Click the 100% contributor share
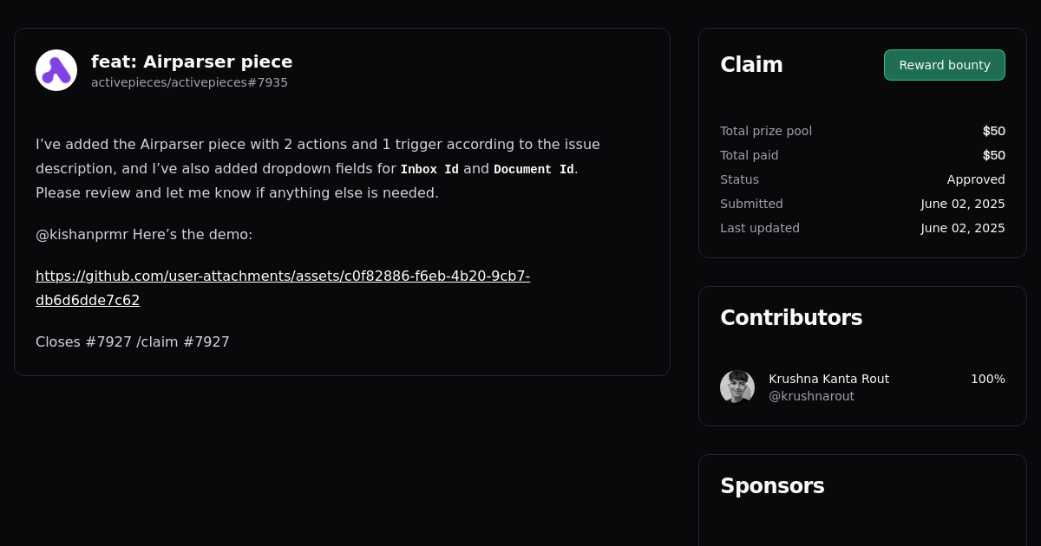Screen dimensions: 1041x546 pos(987,379)
